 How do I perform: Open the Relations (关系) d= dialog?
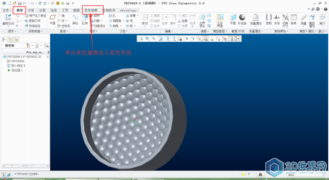(277, 19)
